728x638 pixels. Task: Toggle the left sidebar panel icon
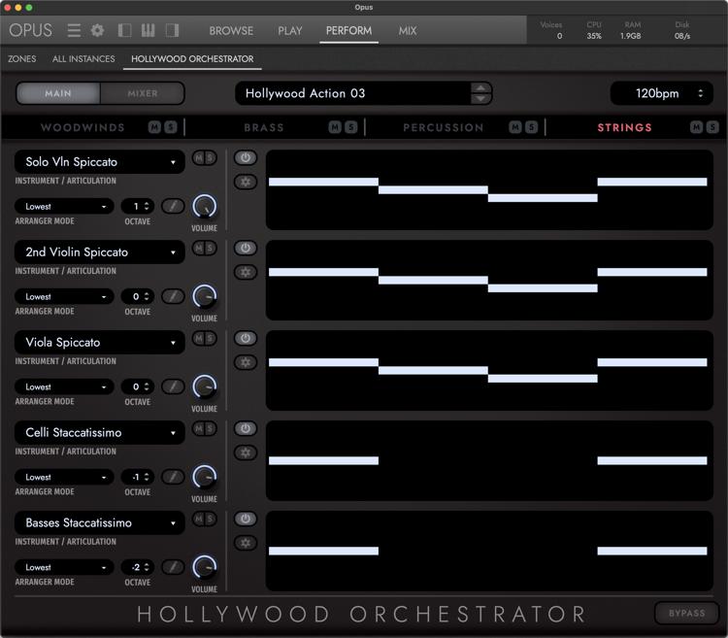pyautogui.click(x=124, y=31)
